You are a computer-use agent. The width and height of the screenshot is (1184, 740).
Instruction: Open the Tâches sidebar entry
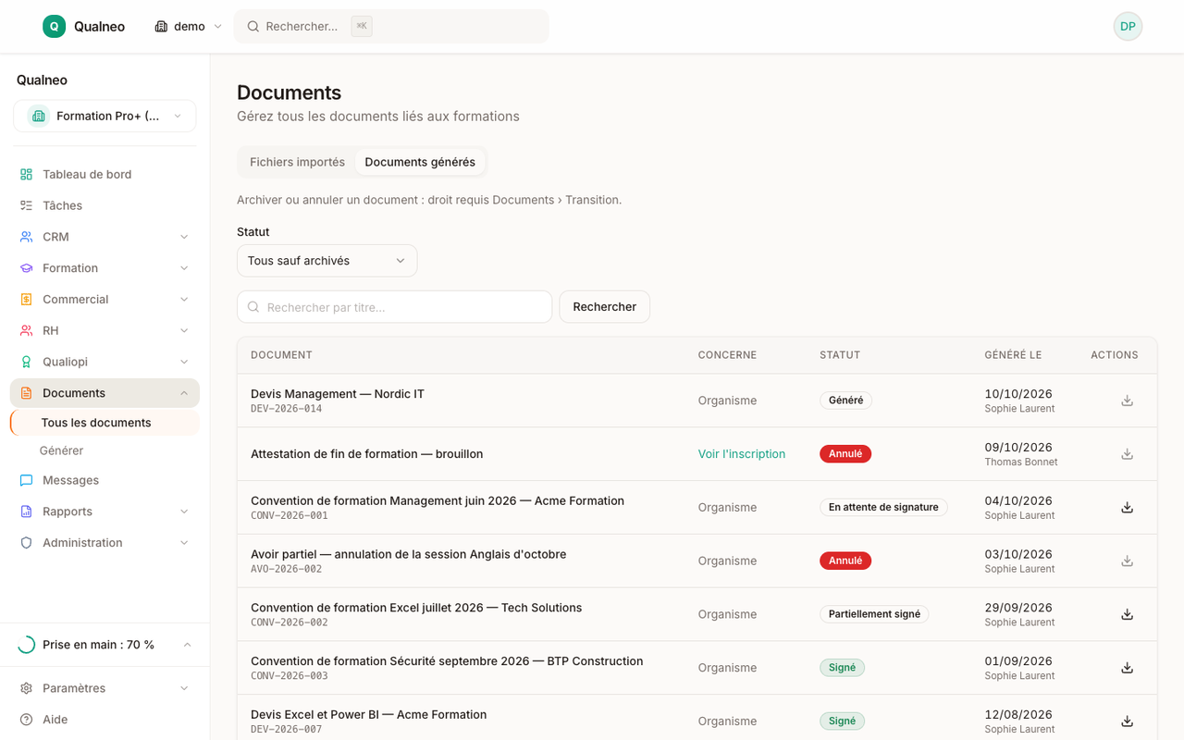[x=105, y=205]
